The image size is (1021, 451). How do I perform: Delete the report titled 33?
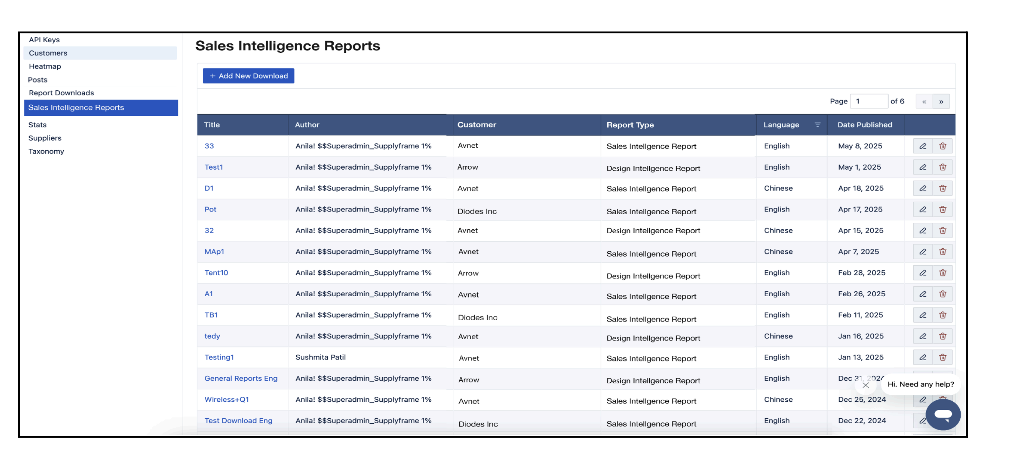(942, 146)
